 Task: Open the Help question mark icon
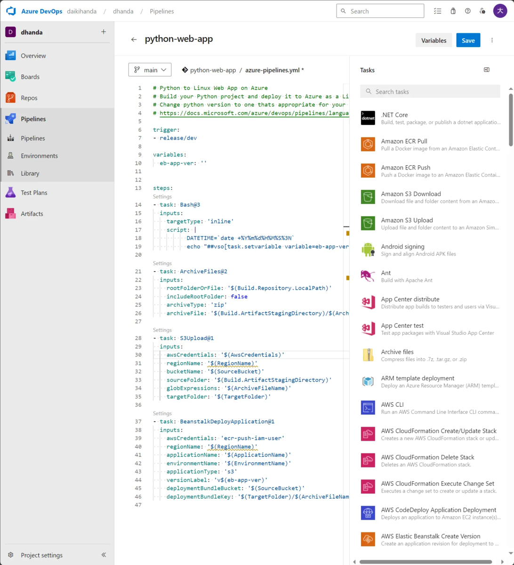click(468, 11)
